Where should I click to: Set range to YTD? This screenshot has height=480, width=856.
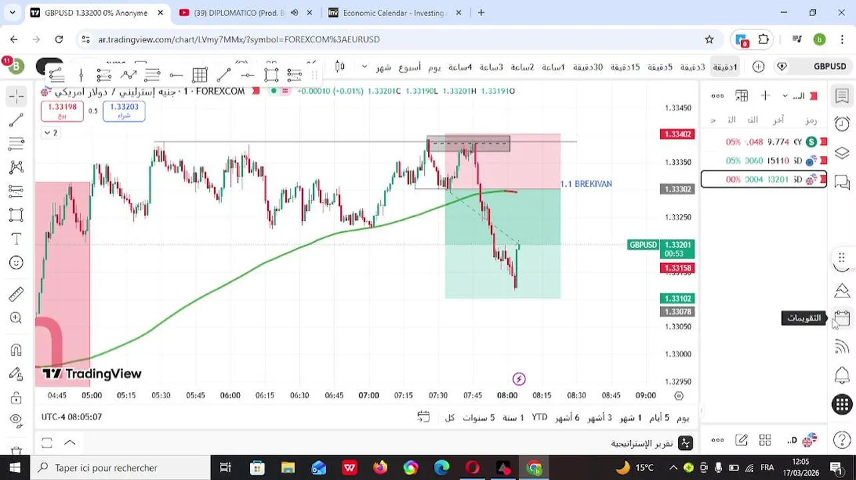pos(539,417)
